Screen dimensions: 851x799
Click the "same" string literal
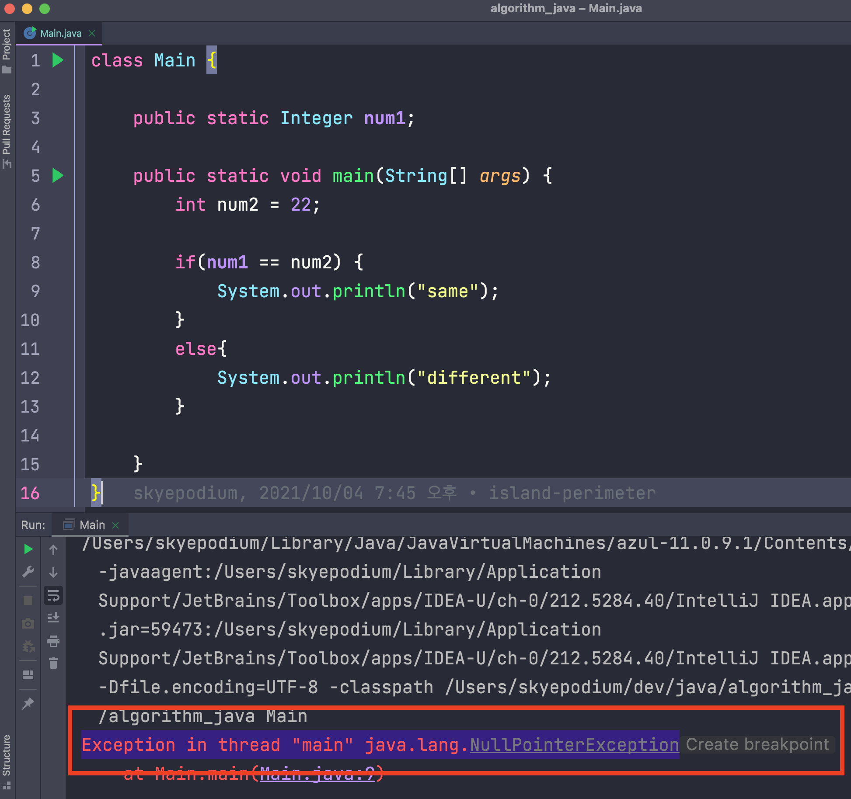pyautogui.click(x=448, y=291)
